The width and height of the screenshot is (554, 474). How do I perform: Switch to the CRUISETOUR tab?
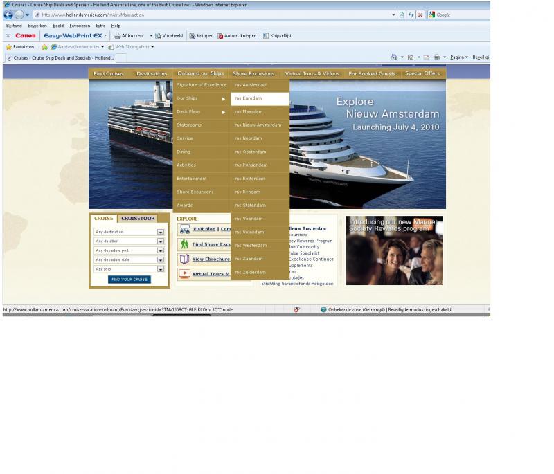pos(138,219)
